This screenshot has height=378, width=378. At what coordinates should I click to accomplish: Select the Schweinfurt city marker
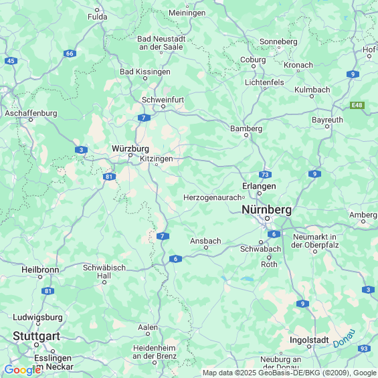click(163, 106)
